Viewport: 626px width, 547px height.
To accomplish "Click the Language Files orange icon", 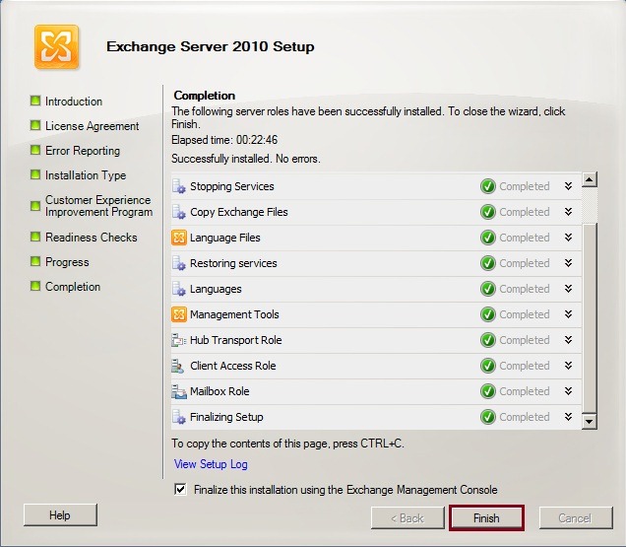I will click(x=179, y=238).
